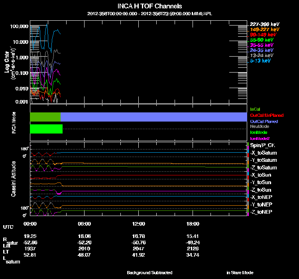Click the Background Subtracted footer text
The height and width of the screenshot is (279, 299).
pos(149,273)
